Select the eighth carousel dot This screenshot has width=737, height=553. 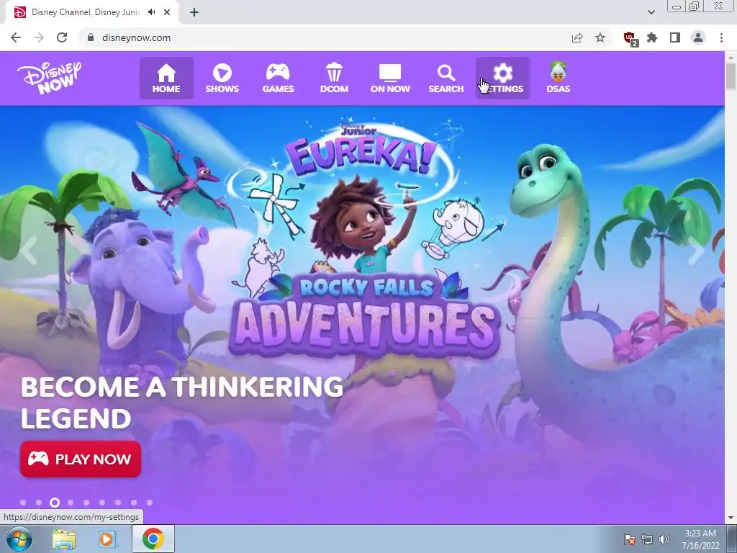pyautogui.click(x=134, y=503)
